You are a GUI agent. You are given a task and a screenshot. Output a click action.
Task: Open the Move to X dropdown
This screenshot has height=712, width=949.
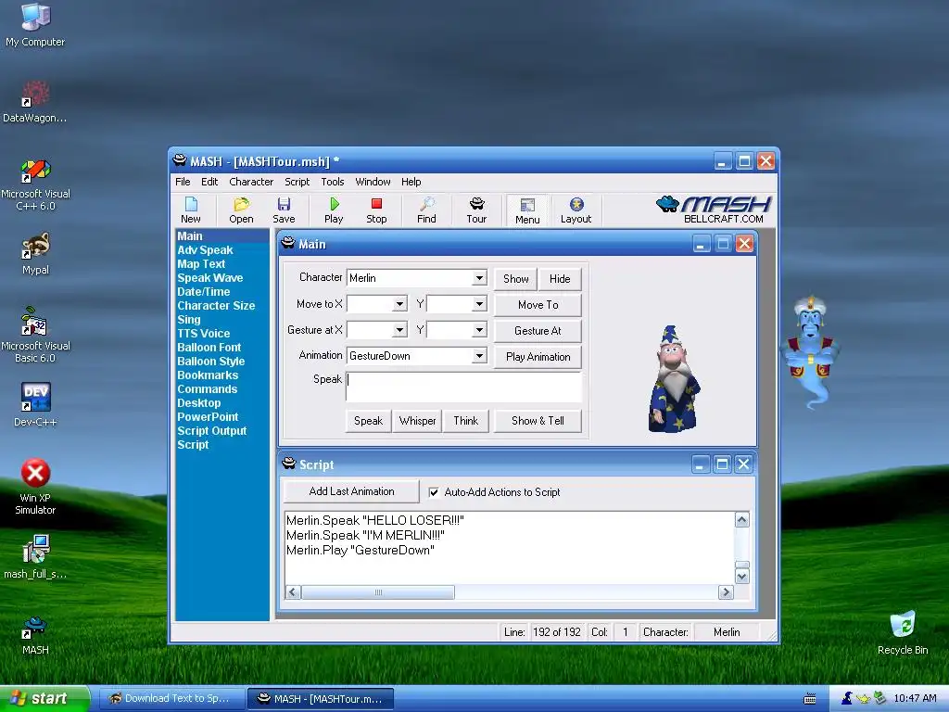point(399,304)
